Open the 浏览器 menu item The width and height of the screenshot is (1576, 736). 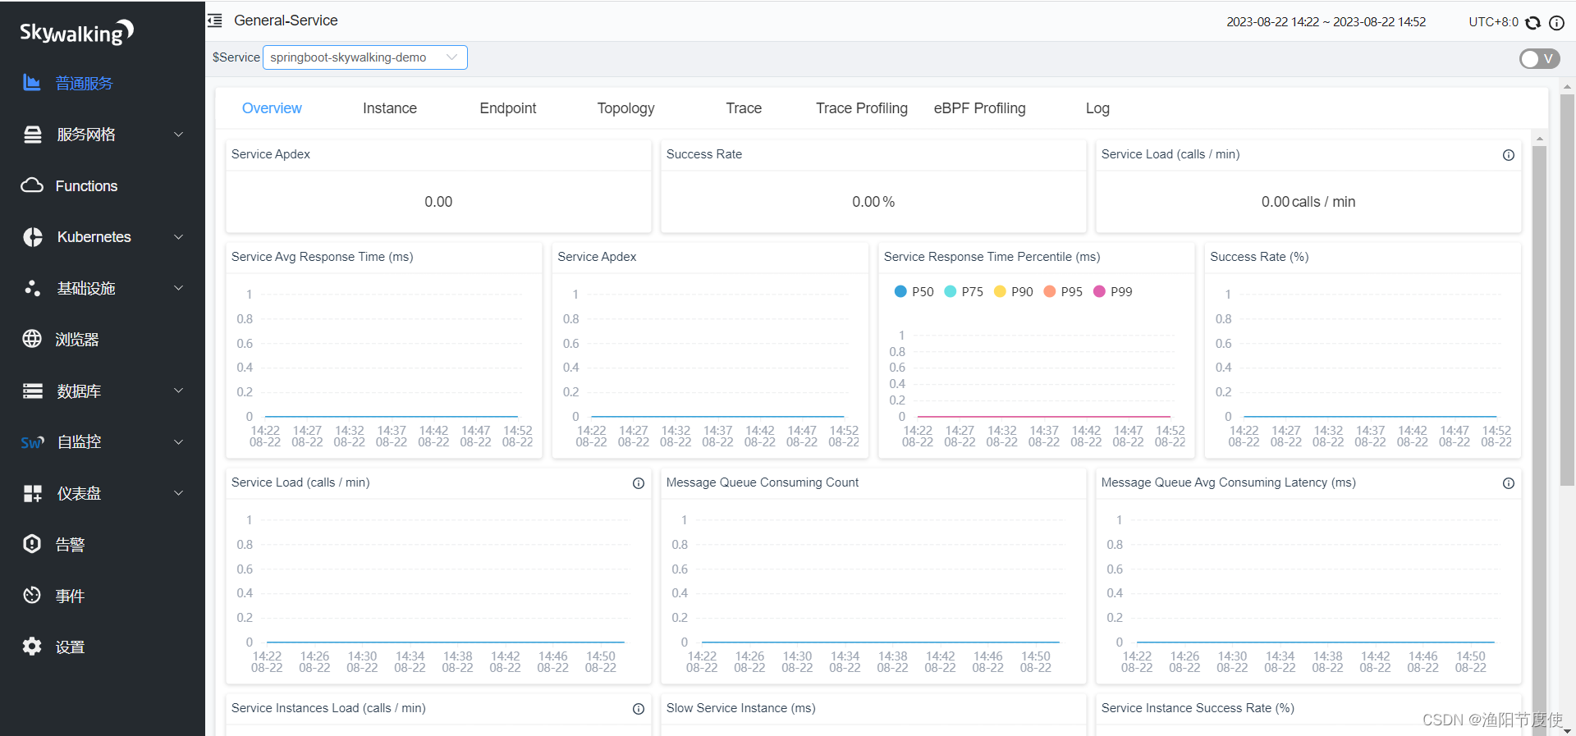click(x=77, y=340)
